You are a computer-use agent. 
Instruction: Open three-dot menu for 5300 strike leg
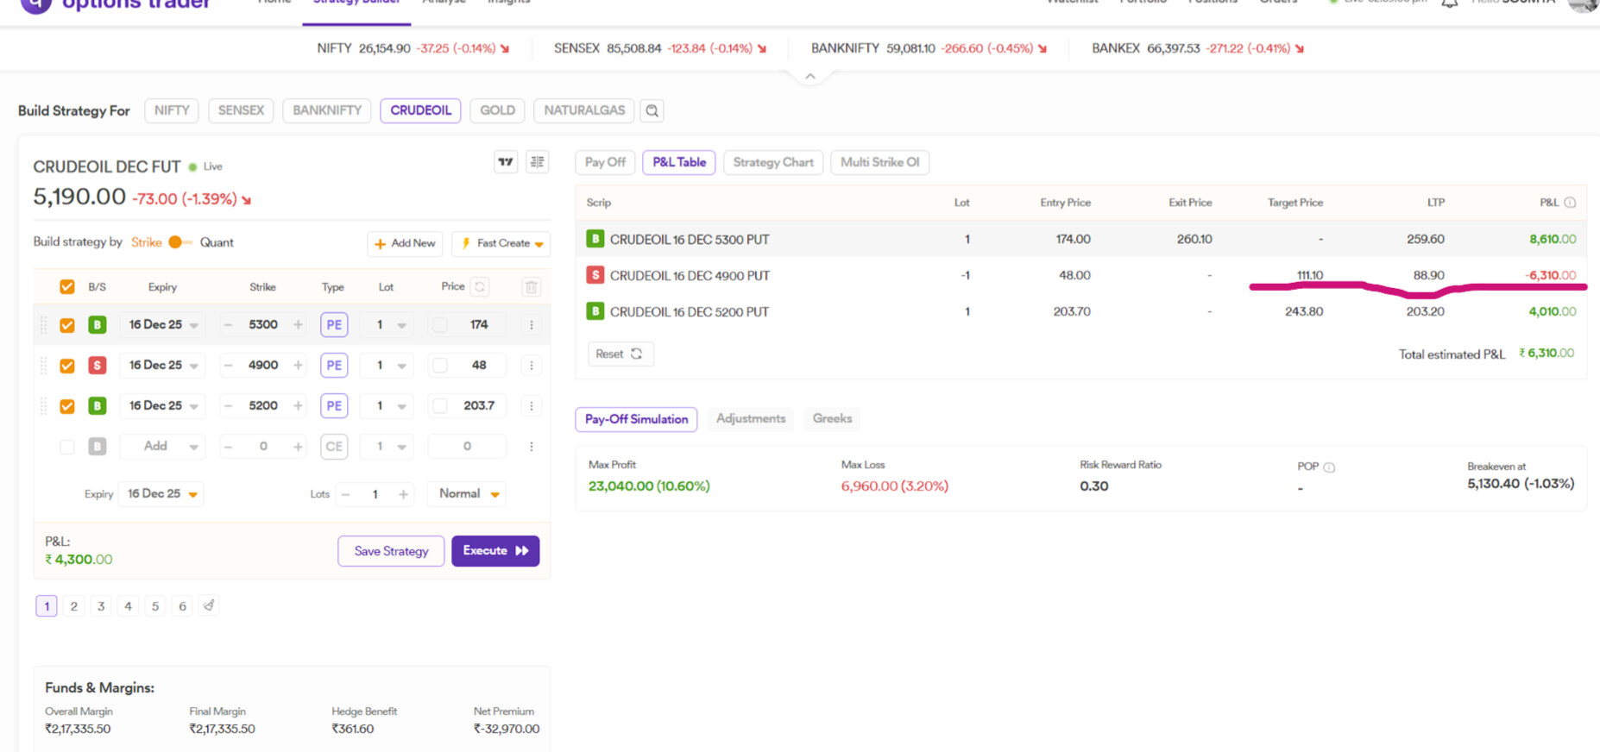click(532, 325)
